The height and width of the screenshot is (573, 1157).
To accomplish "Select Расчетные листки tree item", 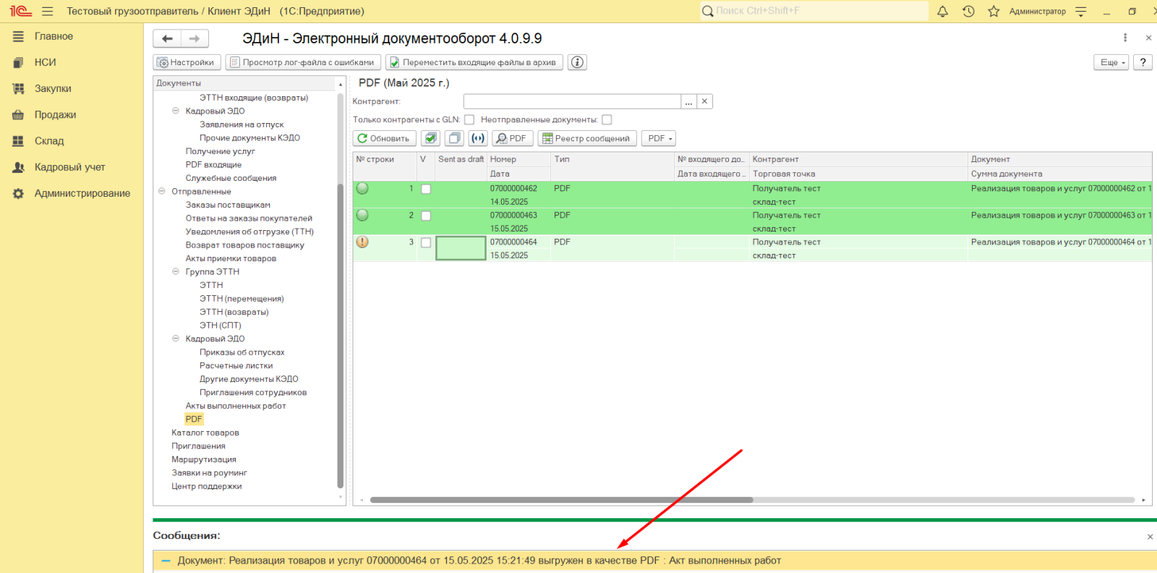I will [x=236, y=365].
